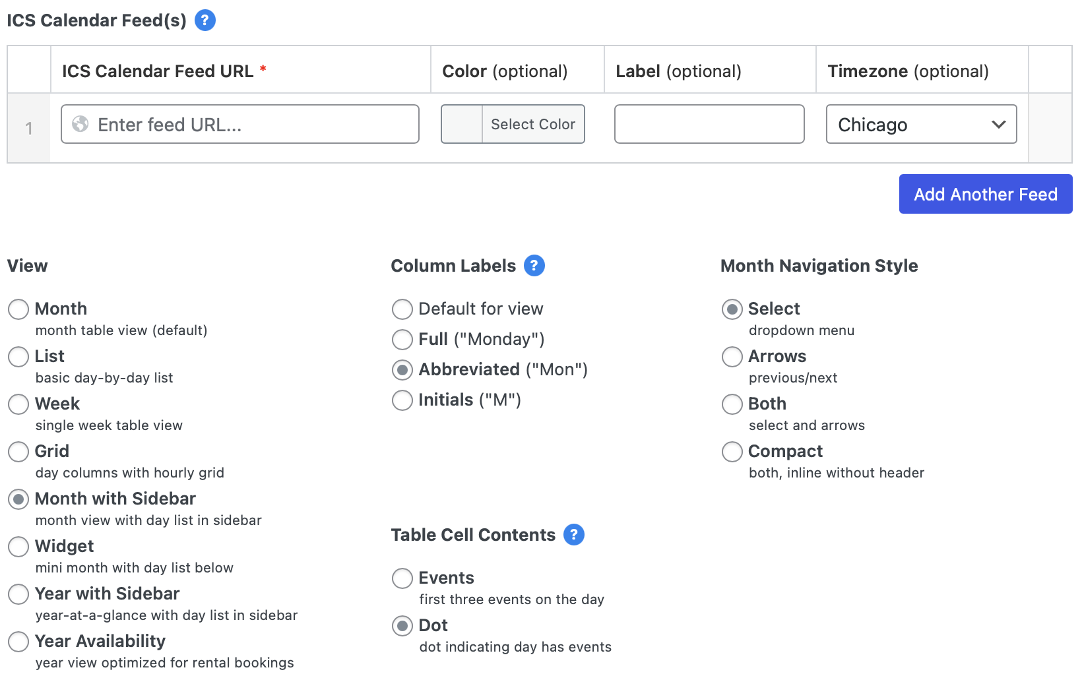
Task: Click the Column Labels help icon
Action: click(534, 266)
